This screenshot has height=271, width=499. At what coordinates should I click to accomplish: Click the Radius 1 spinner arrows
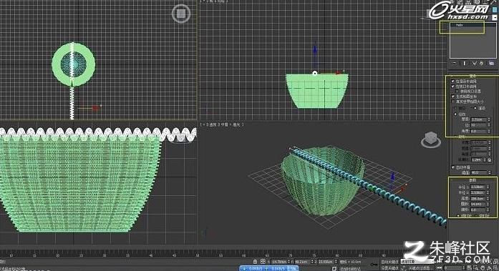[x=488, y=187]
